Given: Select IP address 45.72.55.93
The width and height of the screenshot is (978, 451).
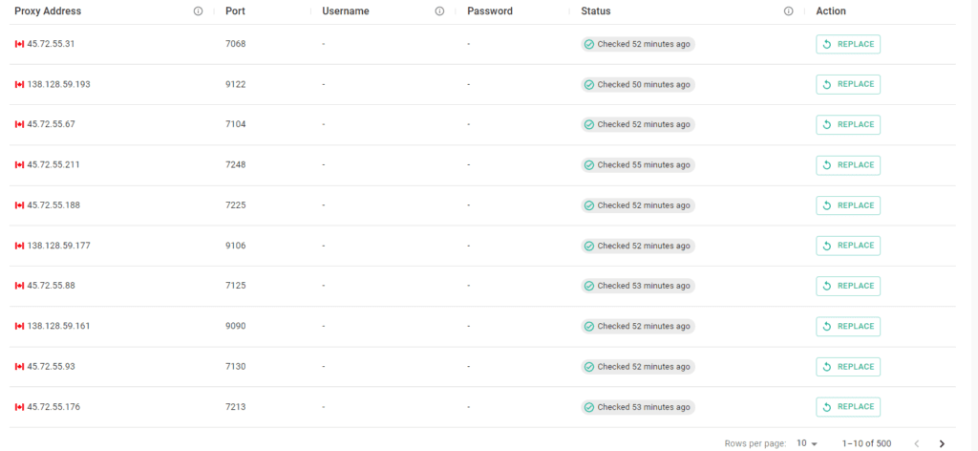Looking at the screenshot, I should (x=52, y=367).
